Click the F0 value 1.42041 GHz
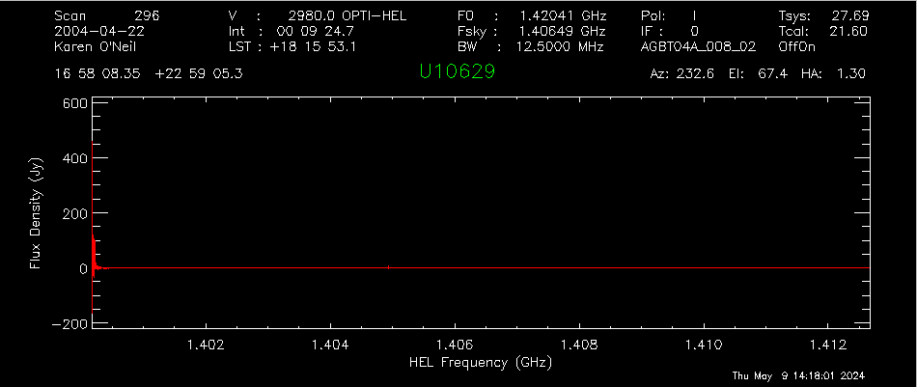This screenshot has height=387, width=917. (x=564, y=15)
